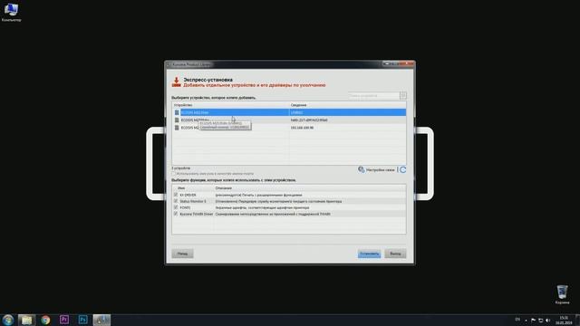Toggle the Status Monitor 5 checkbox
The width and height of the screenshot is (580, 326).
pos(176,201)
